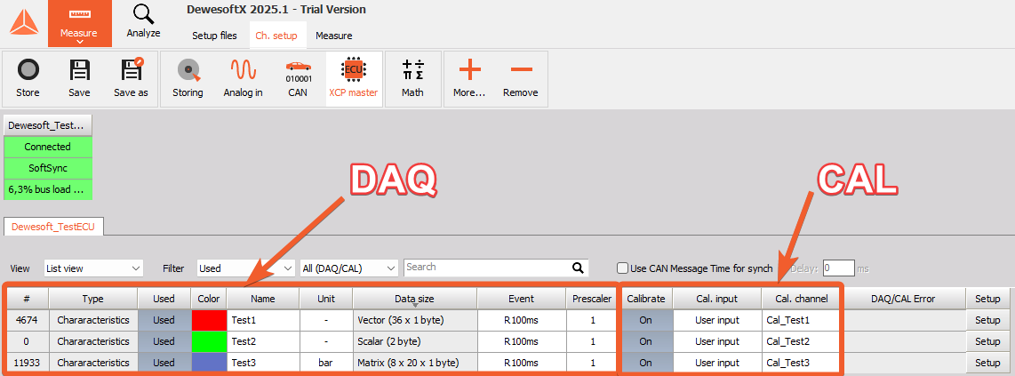Toggle Calibrate On for Cal_Test3 row
Screen dimensions: 1015x376
(x=646, y=363)
